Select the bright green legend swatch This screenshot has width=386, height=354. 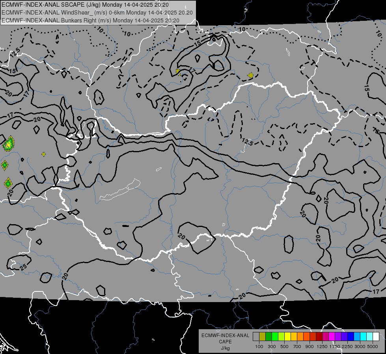[275, 337]
